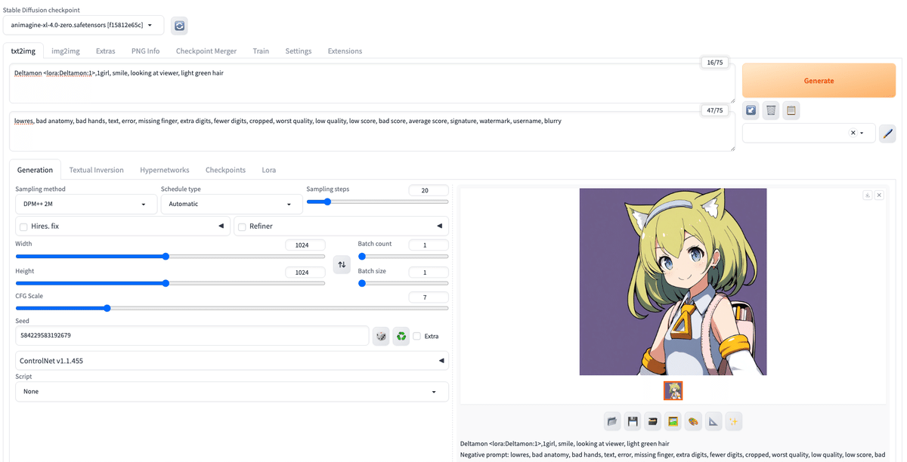Screen dimensions: 907x462
Task: Send image to img2img tab icon
Action: pos(673,421)
